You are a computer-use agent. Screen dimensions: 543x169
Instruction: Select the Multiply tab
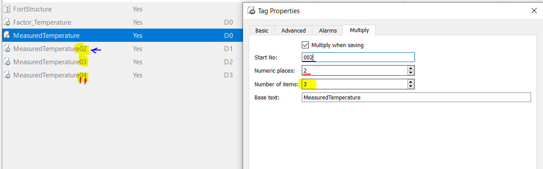coord(359,30)
